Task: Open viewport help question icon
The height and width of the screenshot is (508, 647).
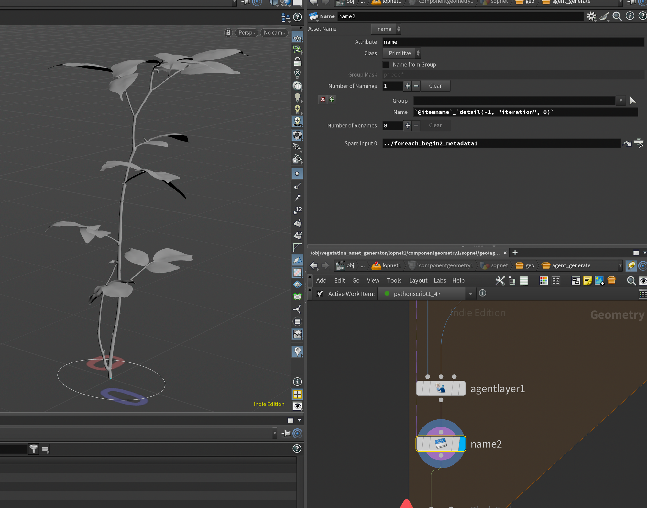Action: (297, 17)
